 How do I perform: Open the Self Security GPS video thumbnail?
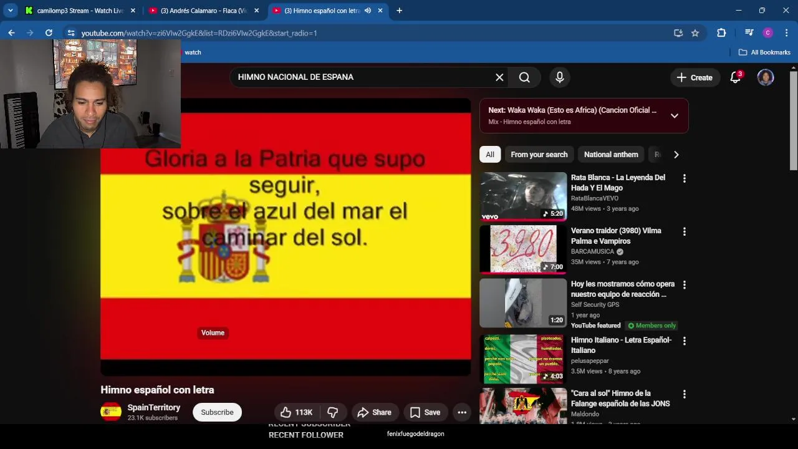coord(523,302)
